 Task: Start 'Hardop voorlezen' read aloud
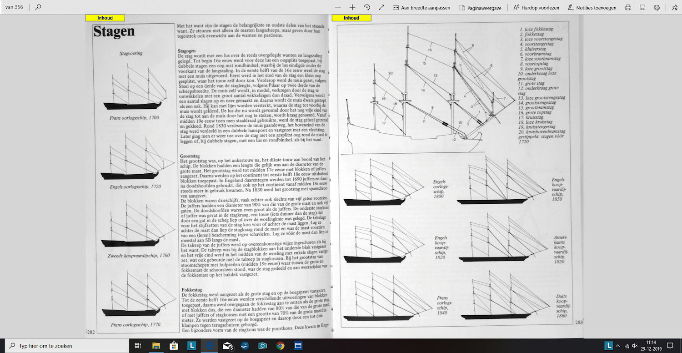click(x=536, y=7)
